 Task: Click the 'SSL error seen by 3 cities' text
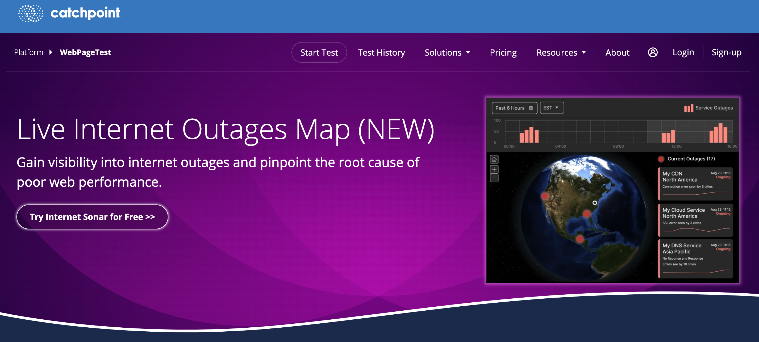coord(682,223)
